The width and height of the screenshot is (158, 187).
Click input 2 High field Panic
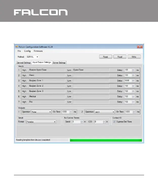pyautogui.click(x=47, y=75)
